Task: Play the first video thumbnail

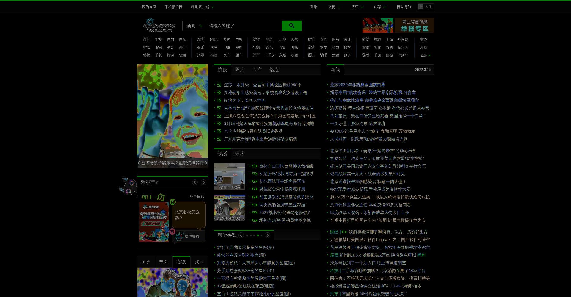Action: tap(230, 177)
